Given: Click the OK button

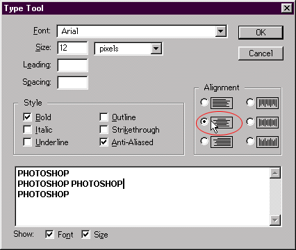Looking at the screenshot, I should tap(261, 33).
